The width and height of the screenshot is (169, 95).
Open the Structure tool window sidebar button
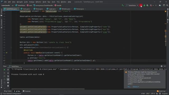click(1, 24)
